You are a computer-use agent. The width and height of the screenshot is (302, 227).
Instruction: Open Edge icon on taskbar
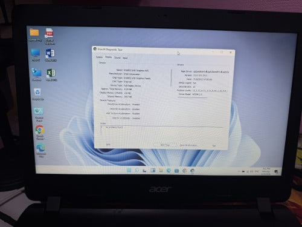pyautogui.click(x=169, y=171)
